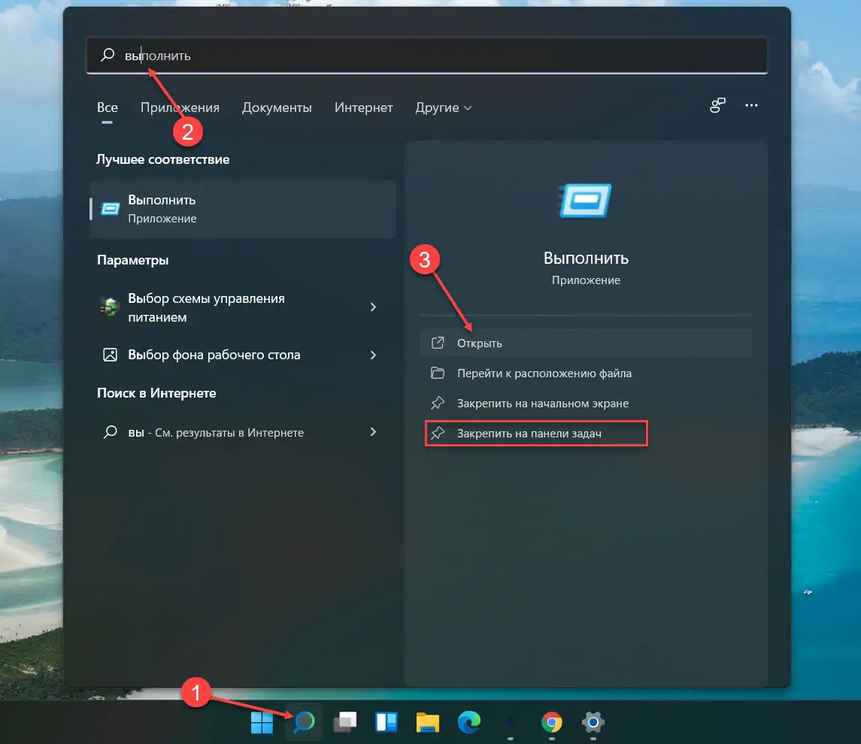Switch to the Документы tab
The height and width of the screenshot is (744, 861).
click(277, 108)
